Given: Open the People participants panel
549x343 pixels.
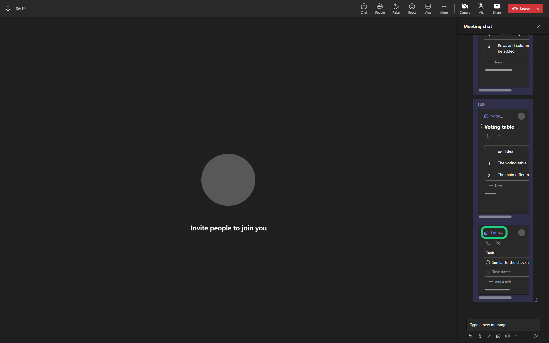Looking at the screenshot, I should 380,9.
